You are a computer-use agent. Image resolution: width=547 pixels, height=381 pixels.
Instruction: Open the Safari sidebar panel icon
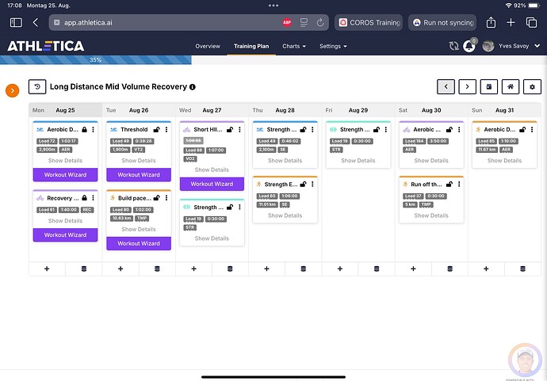[16, 23]
